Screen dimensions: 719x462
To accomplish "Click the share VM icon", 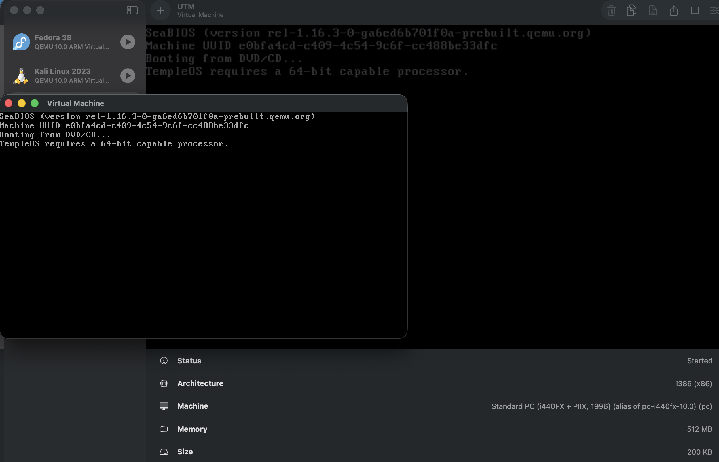I will pyautogui.click(x=674, y=10).
